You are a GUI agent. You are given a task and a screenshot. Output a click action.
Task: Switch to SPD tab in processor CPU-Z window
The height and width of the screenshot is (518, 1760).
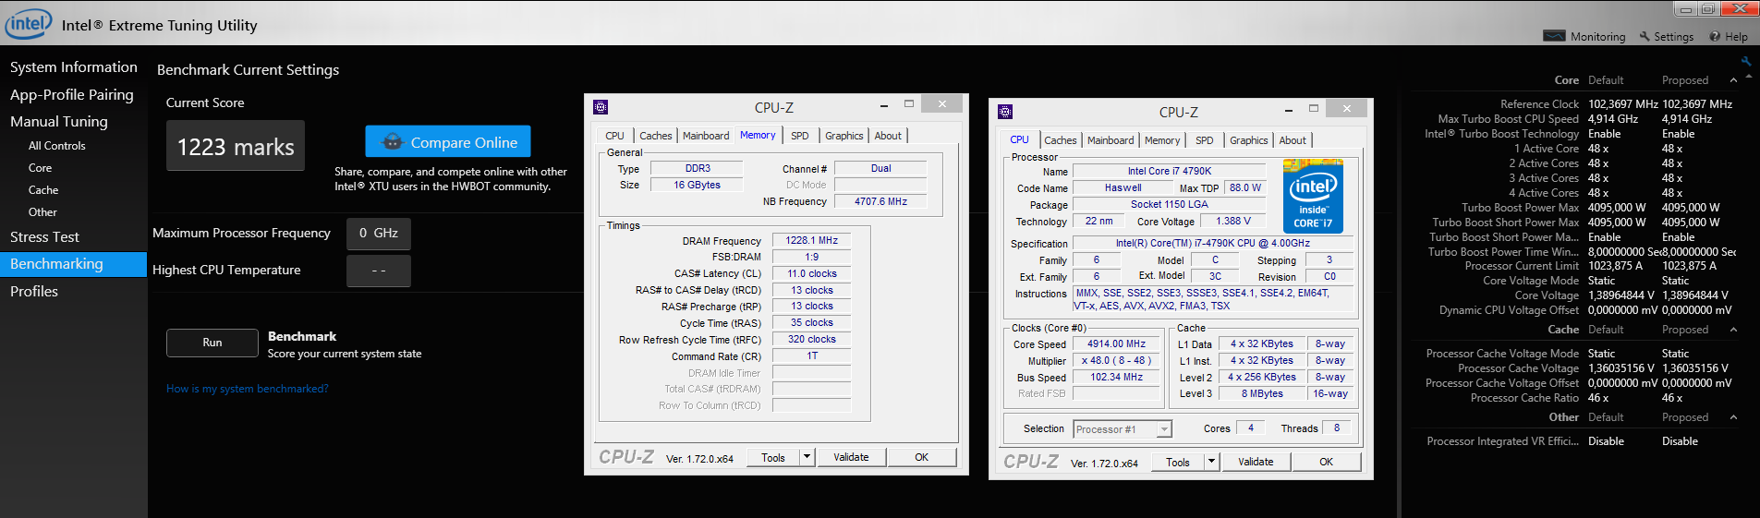(x=1205, y=140)
